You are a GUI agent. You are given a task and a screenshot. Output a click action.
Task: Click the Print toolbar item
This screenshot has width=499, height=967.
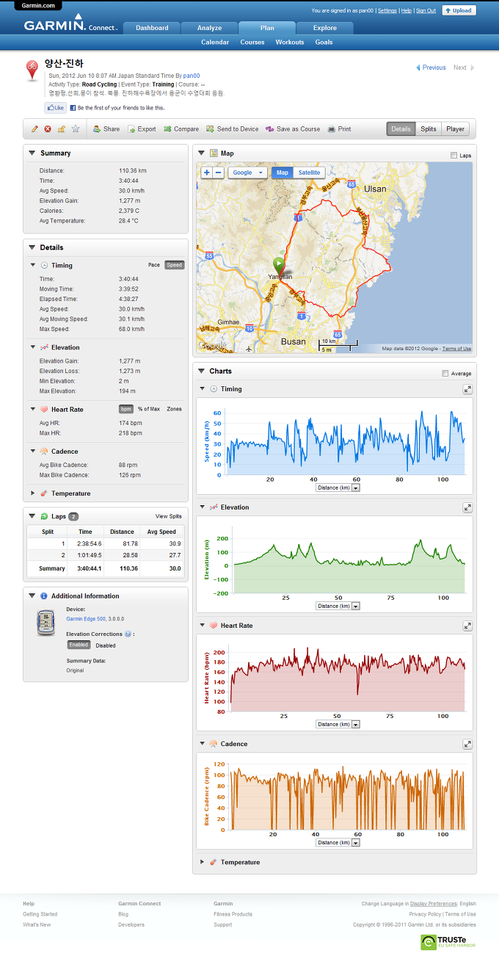[339, 129]
